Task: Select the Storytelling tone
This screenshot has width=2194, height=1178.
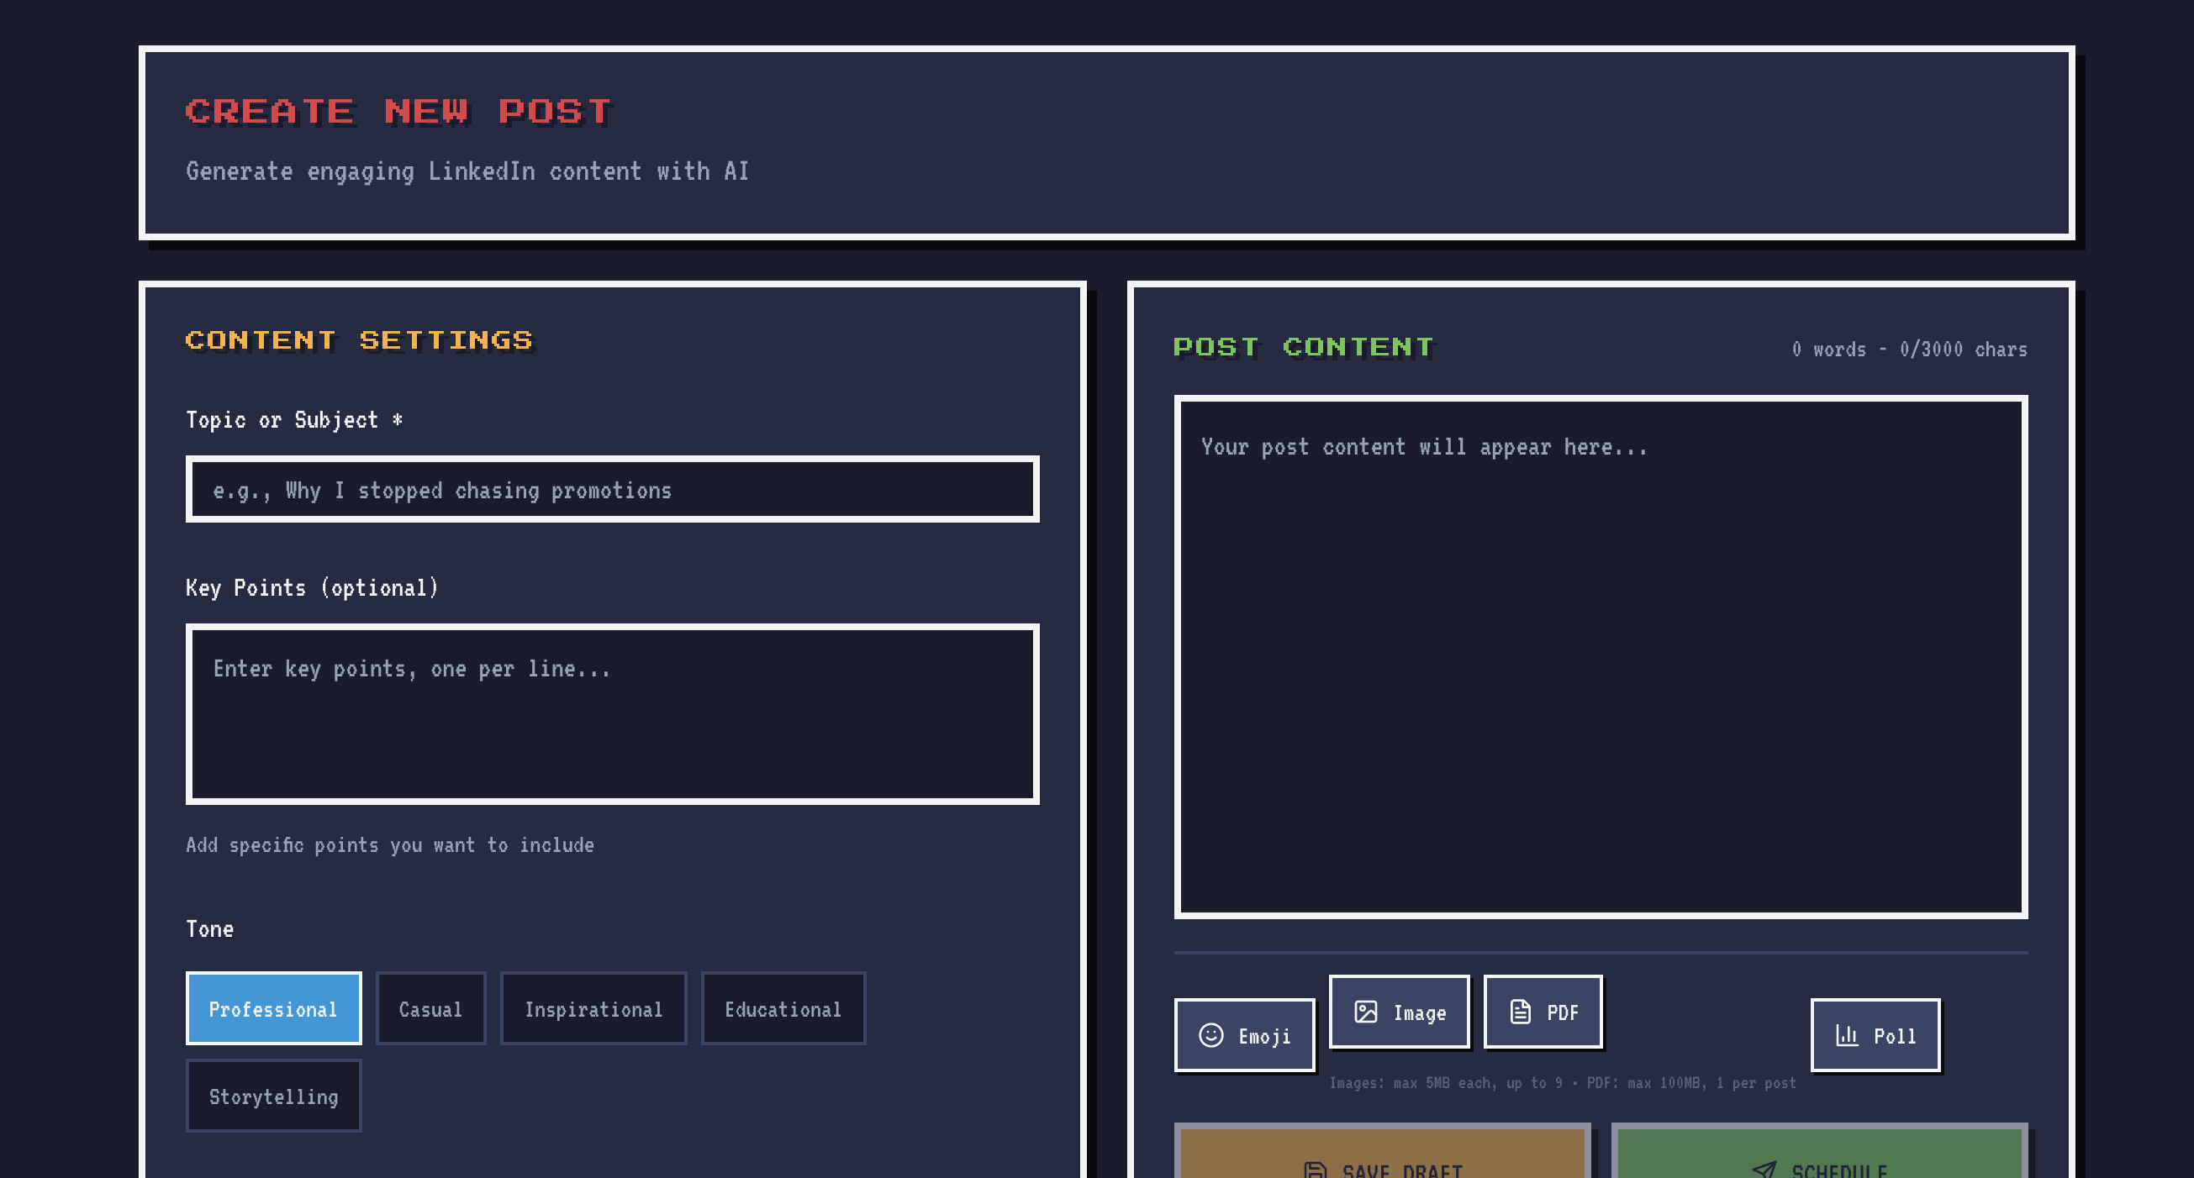Action: [x=273, y=1096]
